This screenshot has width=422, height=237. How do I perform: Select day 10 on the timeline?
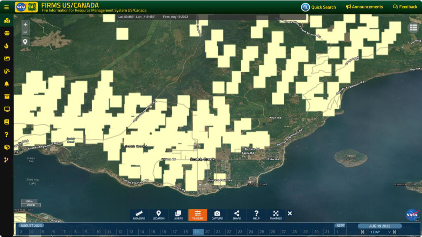tap(98, 232)
